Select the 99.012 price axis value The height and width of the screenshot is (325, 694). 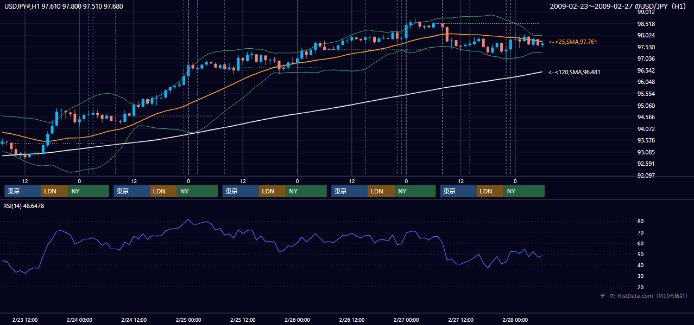tap(646, 12)
